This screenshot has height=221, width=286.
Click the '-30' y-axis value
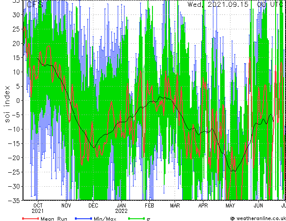click(x=14, y=186)
